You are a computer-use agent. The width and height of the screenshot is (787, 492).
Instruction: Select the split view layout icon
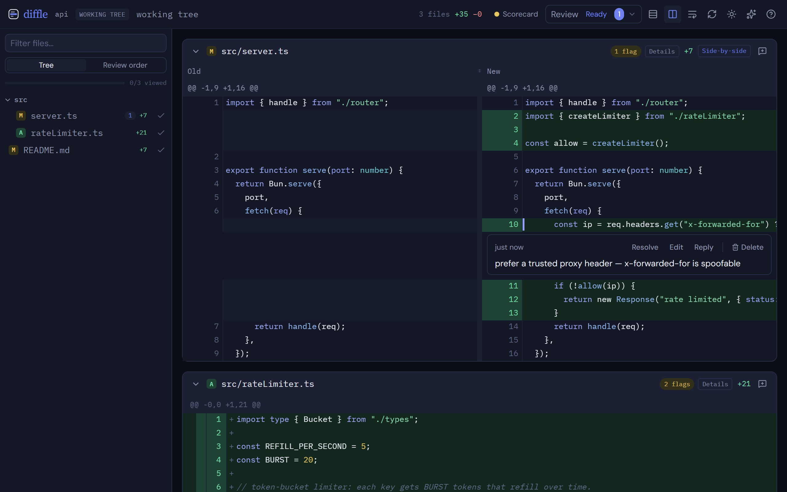(x=673, y=14)
